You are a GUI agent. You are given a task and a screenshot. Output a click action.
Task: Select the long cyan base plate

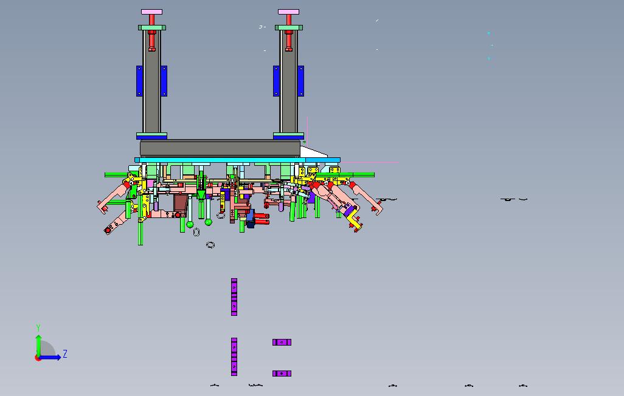(x=237, y=160)
